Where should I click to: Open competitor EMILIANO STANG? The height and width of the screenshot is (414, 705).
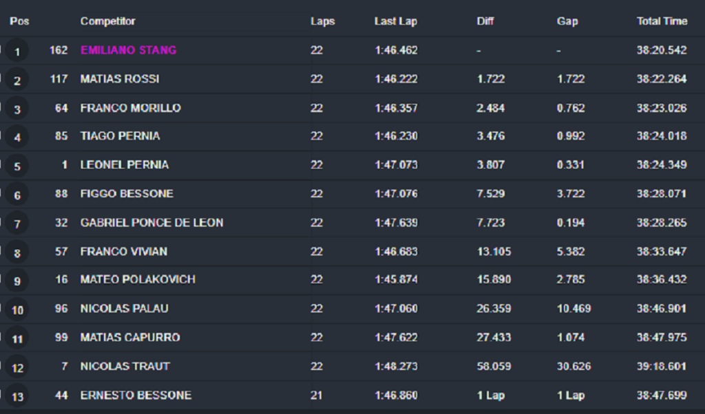click(128, 50)
